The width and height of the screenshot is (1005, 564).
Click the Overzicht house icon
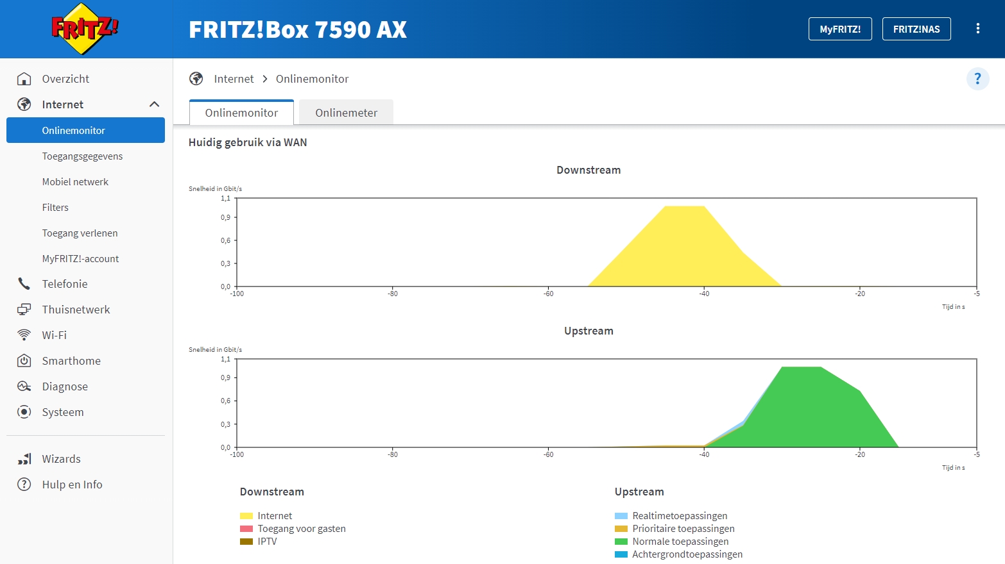pyautogui.click(x=24, y=79)
